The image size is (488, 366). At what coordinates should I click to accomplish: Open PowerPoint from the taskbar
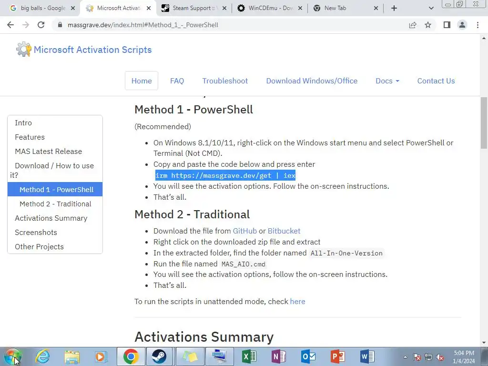click(x=338, y=356)
